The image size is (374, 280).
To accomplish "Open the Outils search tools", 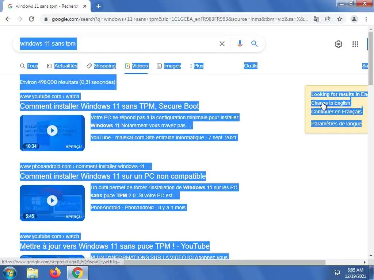I will pyautogui.click(x=251, y=66).
